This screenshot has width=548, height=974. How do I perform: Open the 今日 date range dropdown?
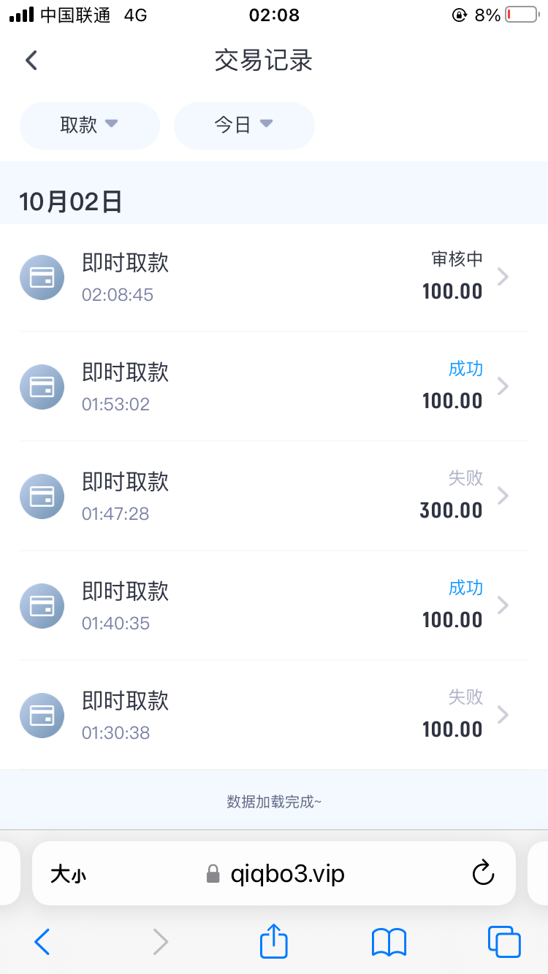244,126
